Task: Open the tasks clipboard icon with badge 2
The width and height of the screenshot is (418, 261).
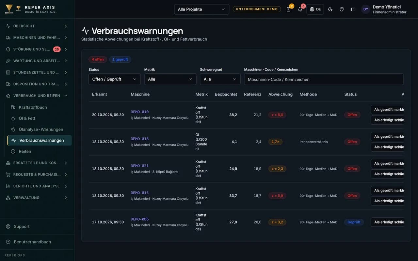Action: coord(288,9)
